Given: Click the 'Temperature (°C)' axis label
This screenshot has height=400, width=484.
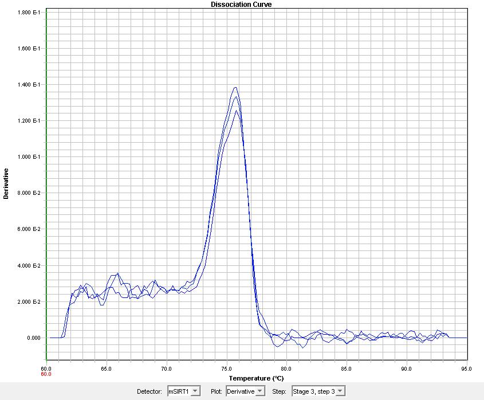Looking at the screenshot, I should tap(256, 378).
